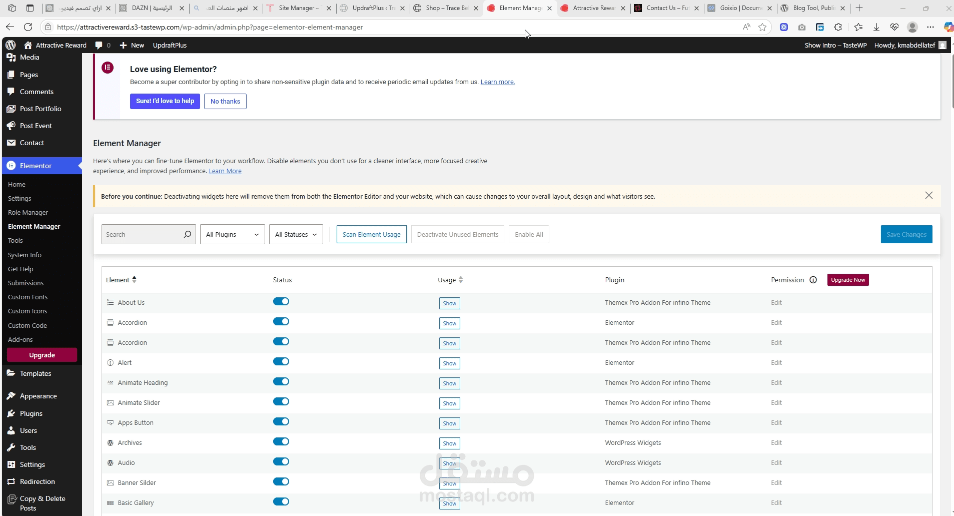Click the Plugins plug icon

pyautogui.click(x=11, y=413)
